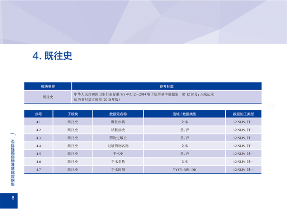Click the faint watermark icon right of the table
This screenshot has width=287, height=210.
coord(271,106)
